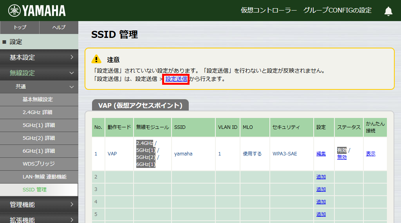Select 5GHz(2) 詳細 in sidebar
This screenshot has height=223, width=401.
pyautogui.click(x=39, y=138)
